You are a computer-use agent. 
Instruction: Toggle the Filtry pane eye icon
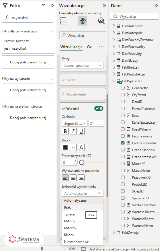[43, 6]
